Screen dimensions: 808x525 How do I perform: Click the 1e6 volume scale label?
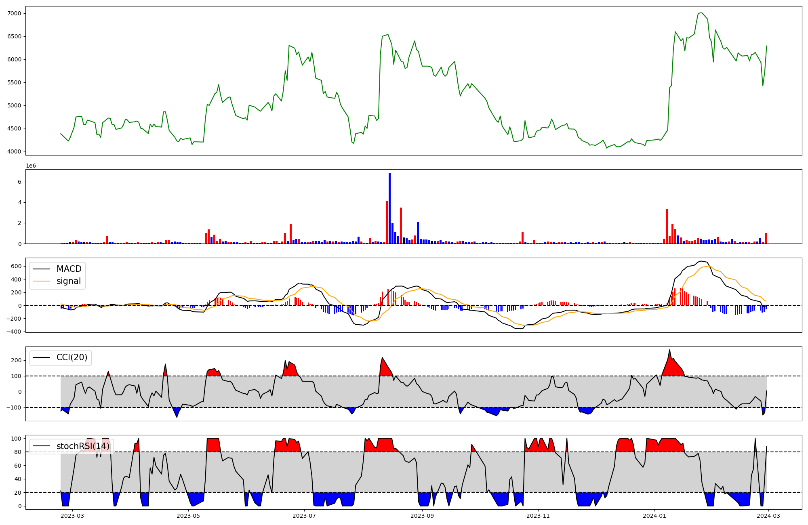click(x=31, y=166)
